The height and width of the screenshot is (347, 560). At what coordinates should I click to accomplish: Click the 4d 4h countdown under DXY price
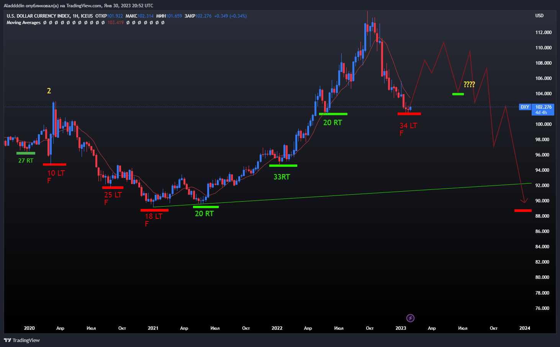pos(541,113)
